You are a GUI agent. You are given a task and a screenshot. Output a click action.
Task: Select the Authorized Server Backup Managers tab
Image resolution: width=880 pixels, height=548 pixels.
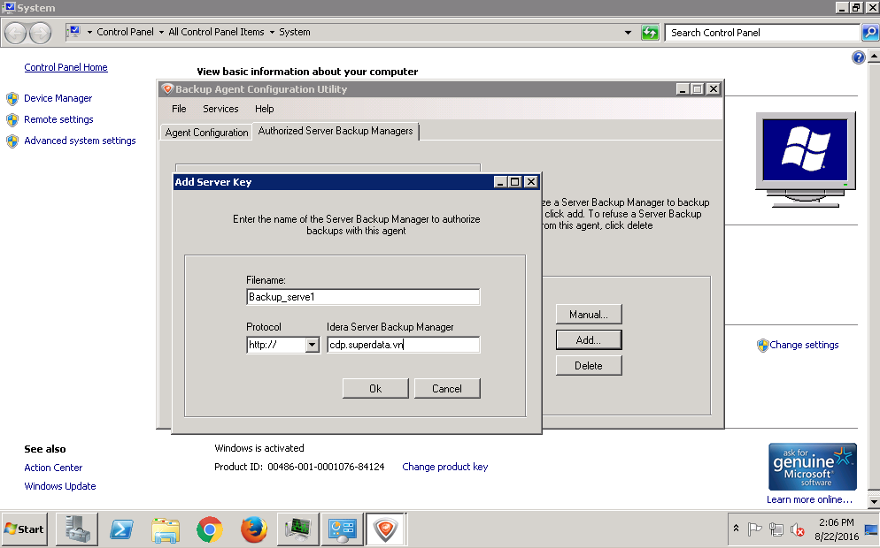[336, 131]
